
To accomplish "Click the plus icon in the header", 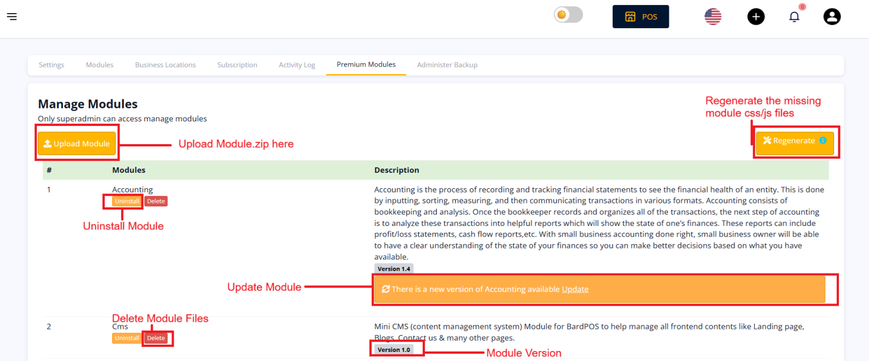I will 756,16.
